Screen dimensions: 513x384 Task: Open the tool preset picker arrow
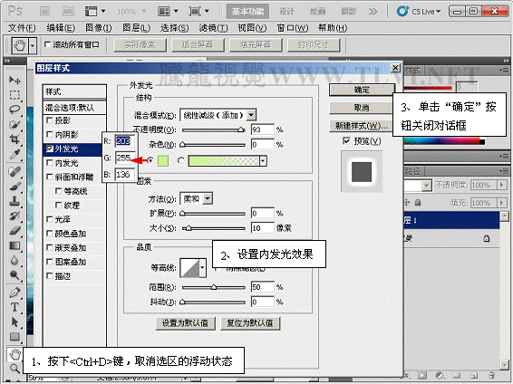33,45
